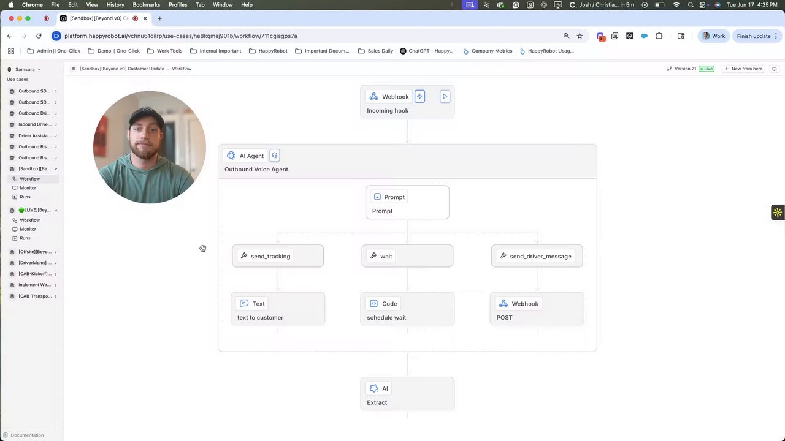Bookmark this page with star icon

click(x=580, y=36)
